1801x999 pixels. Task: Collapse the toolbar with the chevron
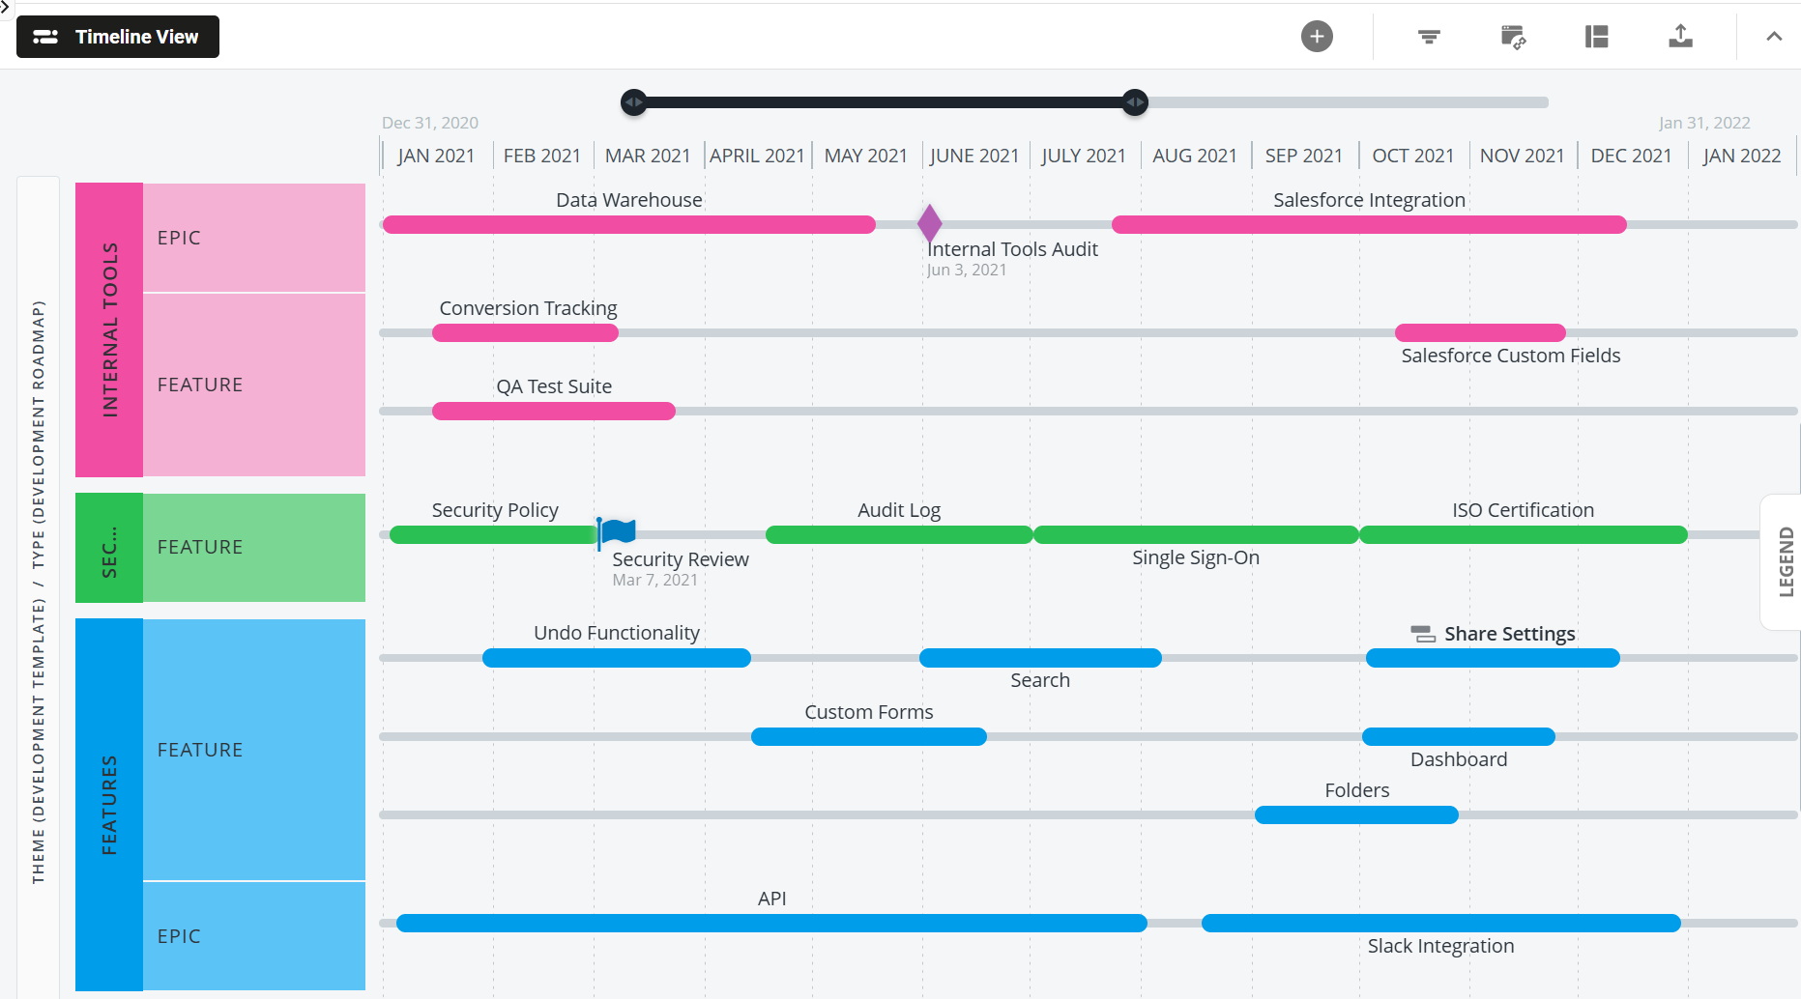point(1774,37)
